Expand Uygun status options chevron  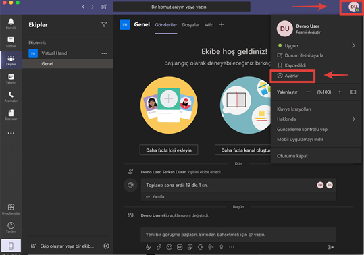[x=353, y=45]
